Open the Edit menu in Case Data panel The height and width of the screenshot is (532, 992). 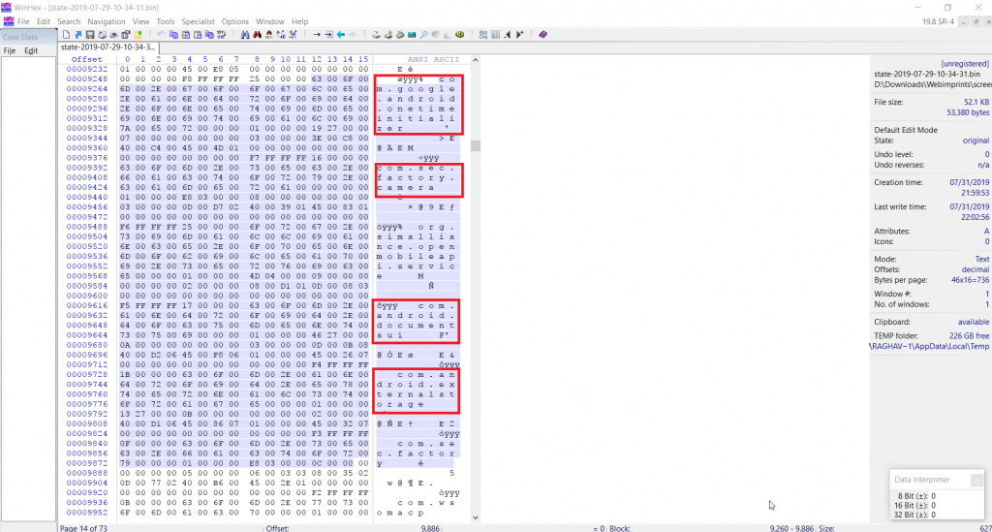31,50
